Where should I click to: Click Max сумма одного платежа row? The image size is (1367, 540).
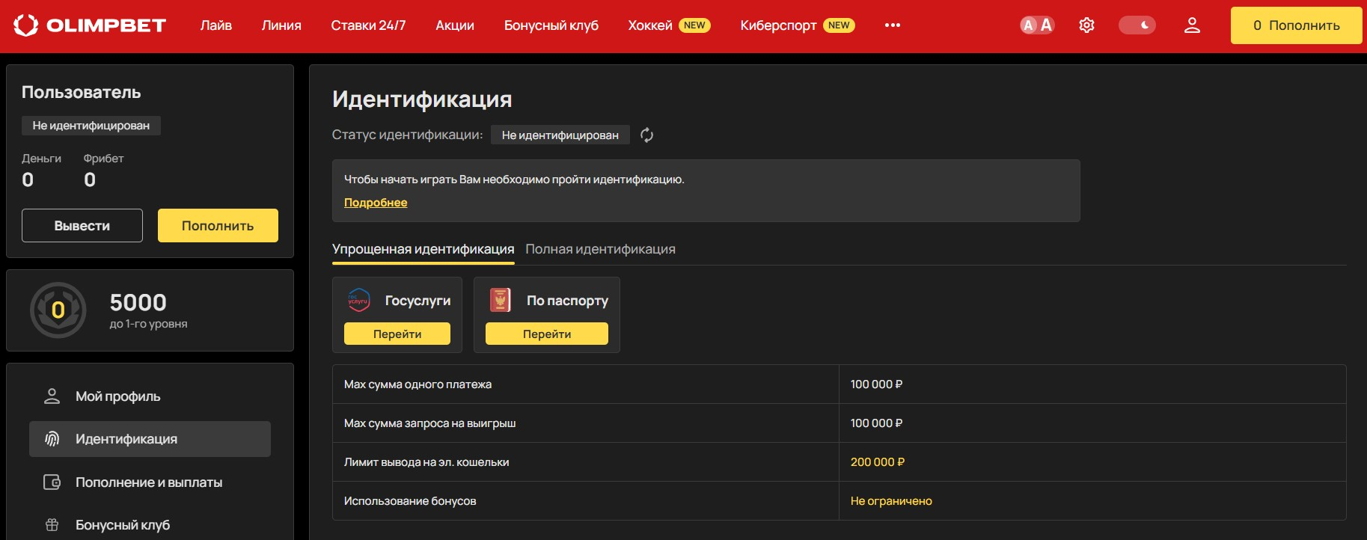point(839,384)
